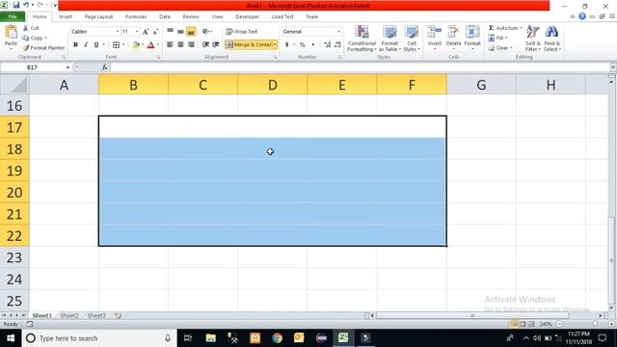The width and height of the screenshot is (617, 347).
Task: Open the Merge & Center dropdown arrow
Action: pos(275,45)
